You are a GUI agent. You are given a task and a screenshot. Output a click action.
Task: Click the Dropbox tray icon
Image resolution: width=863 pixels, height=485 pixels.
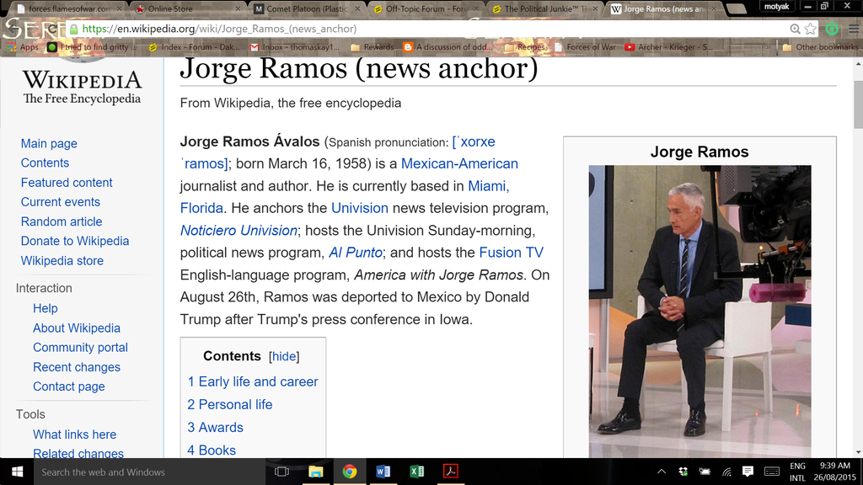click(x=683, y=472)
